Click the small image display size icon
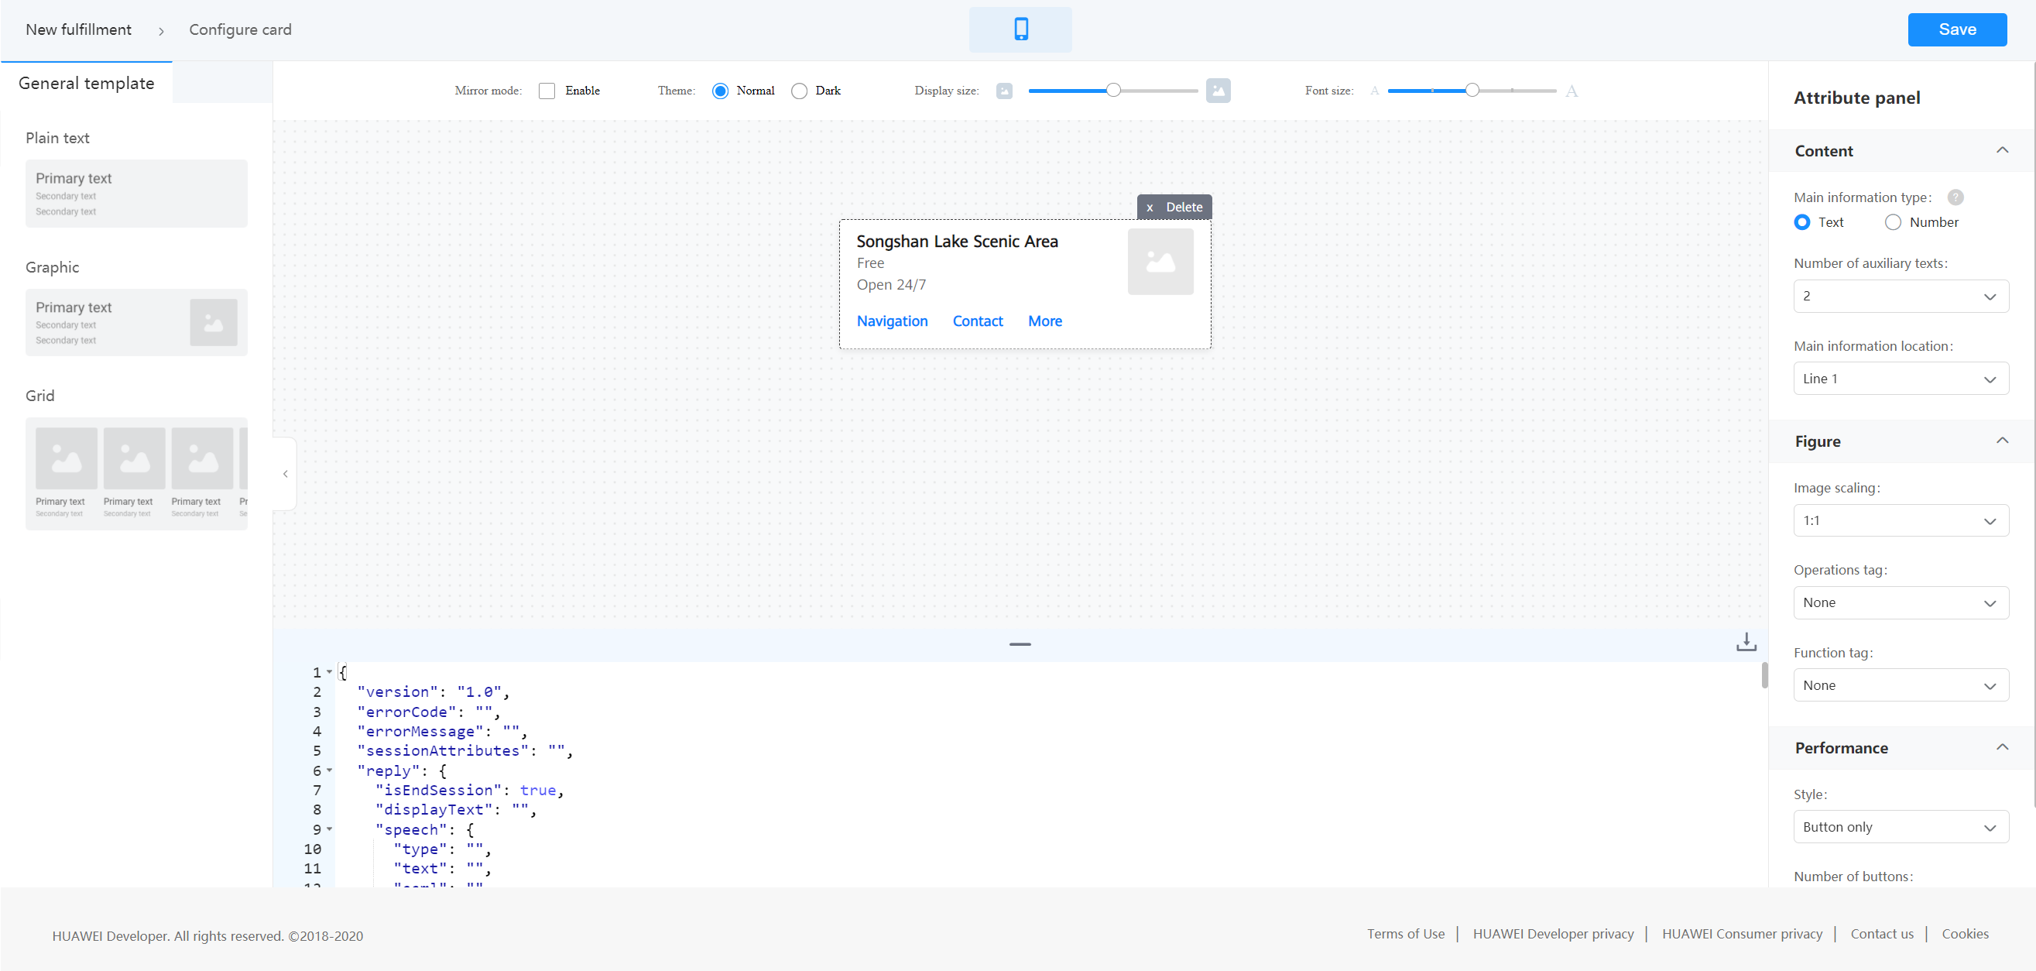Image resolution: width=2036 pixels, height=971 pixels. (1004, 91)
